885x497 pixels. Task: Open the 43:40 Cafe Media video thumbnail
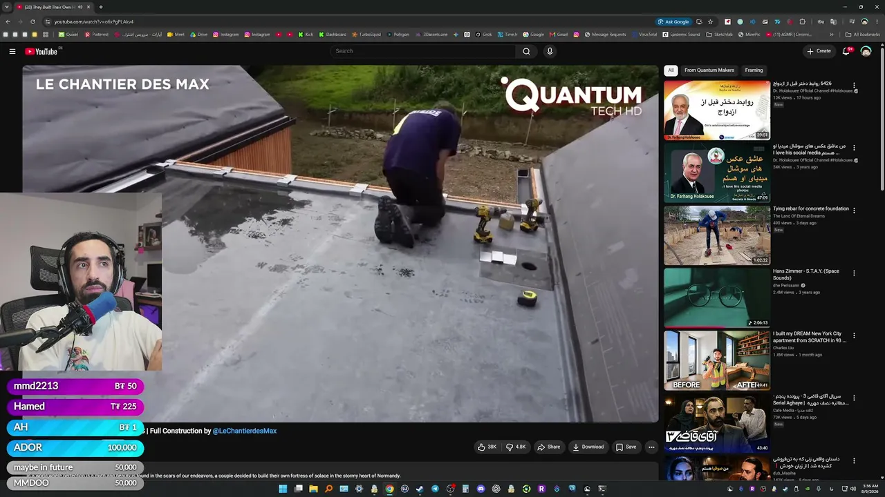[x=717, y=423]
